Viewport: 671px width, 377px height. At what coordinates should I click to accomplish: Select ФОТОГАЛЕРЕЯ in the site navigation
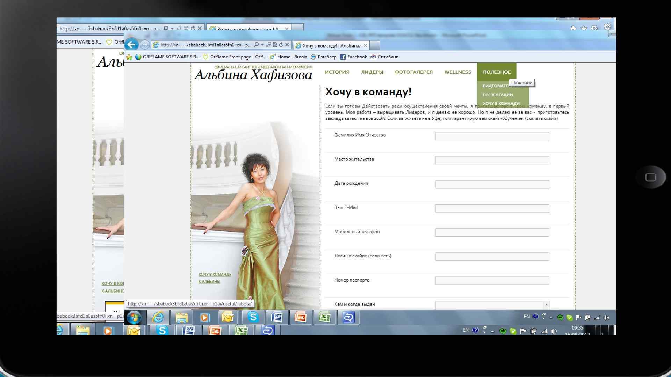click(414, 72)
